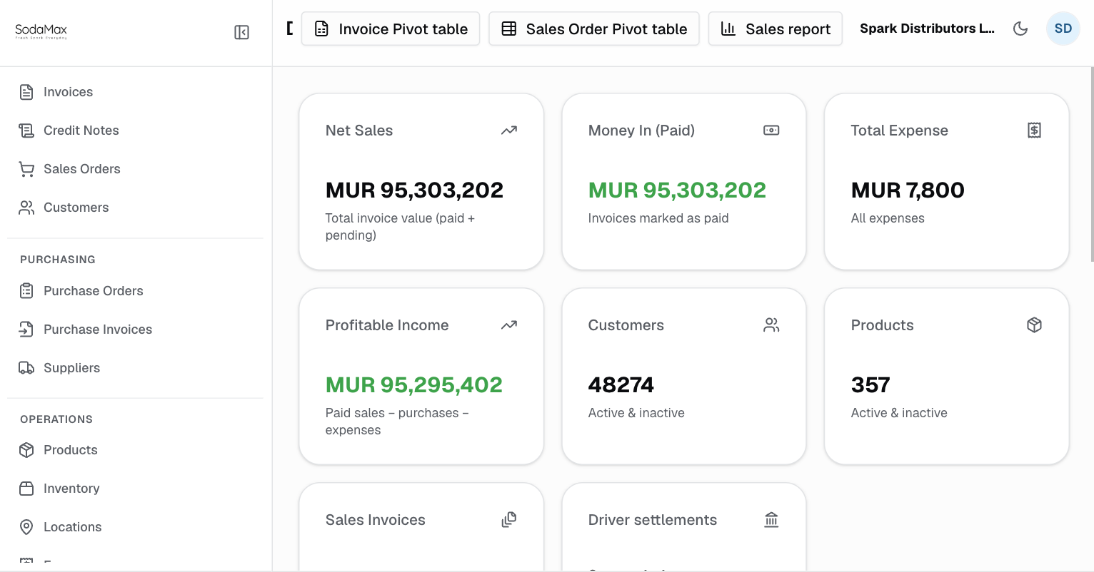The image size is (1094, 572).
Task: Click the Credit Notes scroll icon
Action: point(26,131)
